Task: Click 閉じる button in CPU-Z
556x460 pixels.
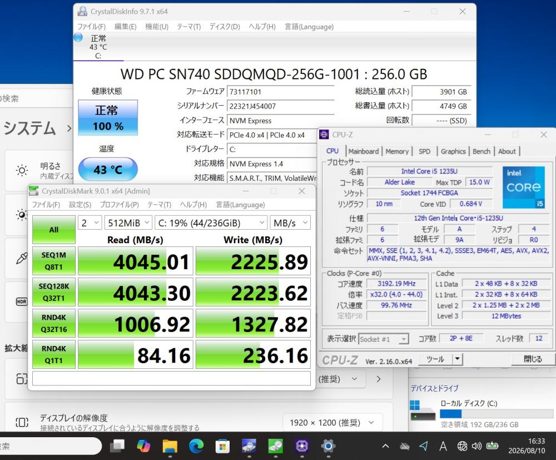Action: [533, 359]
